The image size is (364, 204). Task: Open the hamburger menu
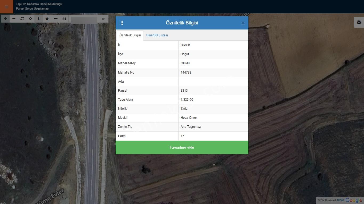(7, 7)
